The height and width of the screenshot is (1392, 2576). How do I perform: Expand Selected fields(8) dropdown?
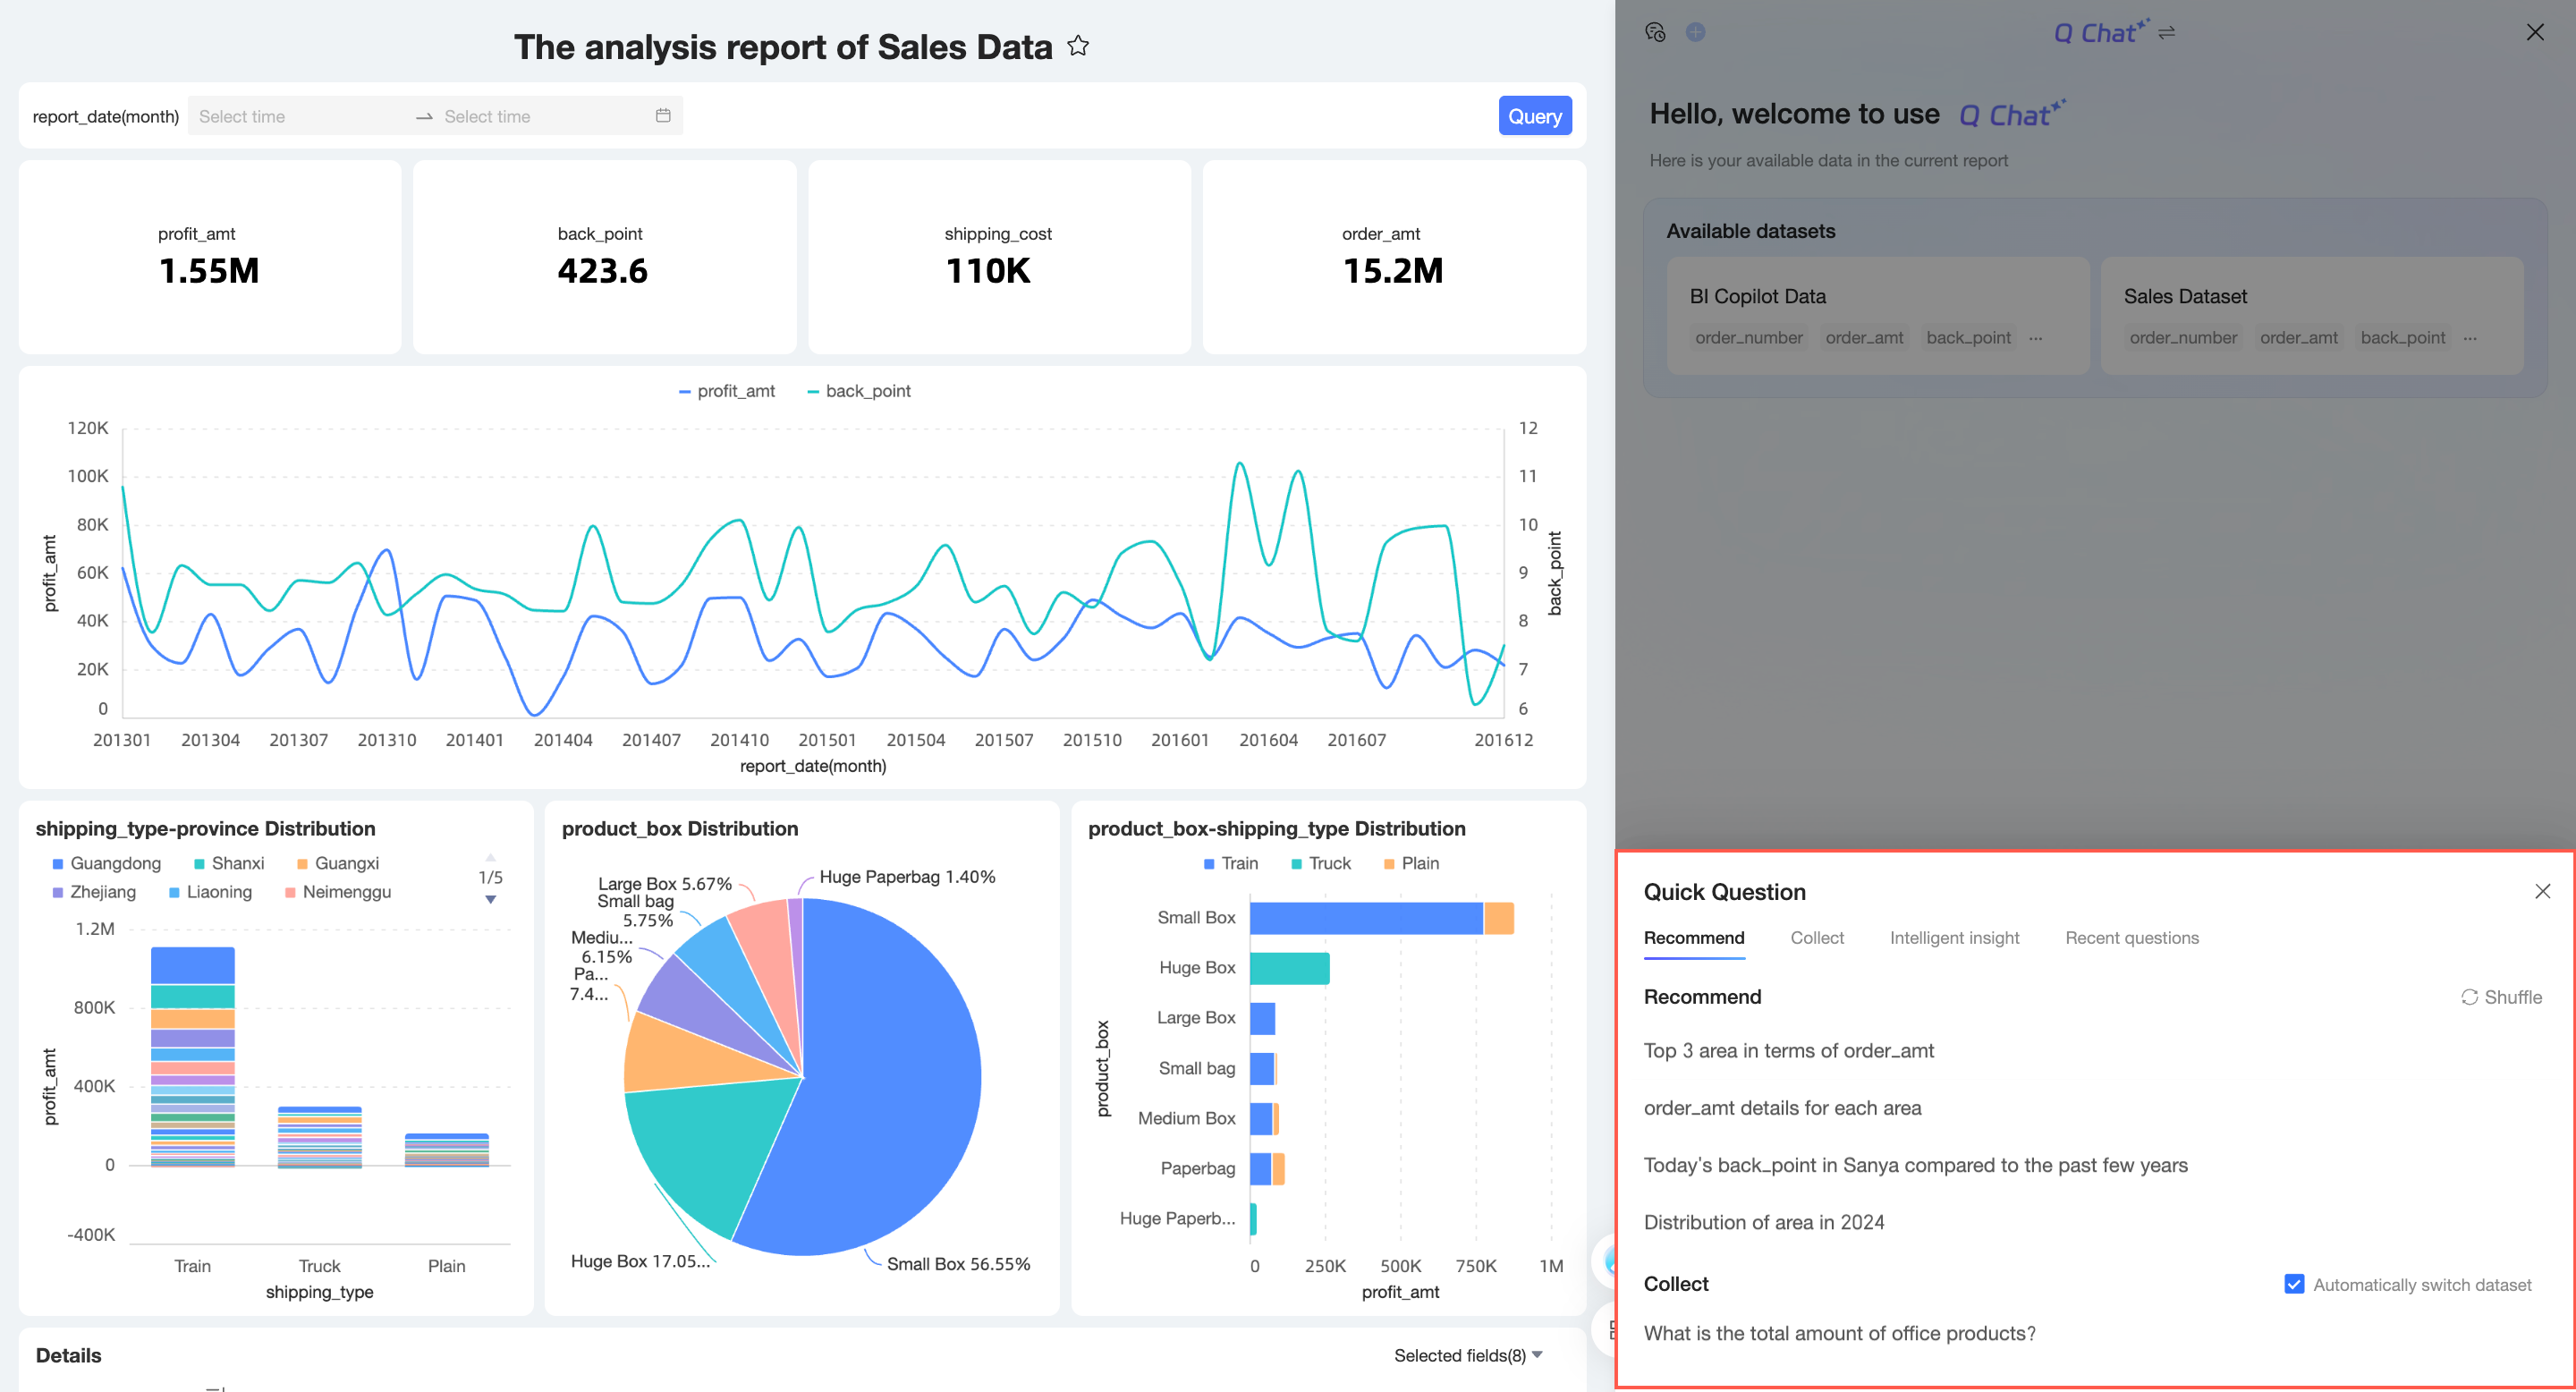click(x=1467, y=1355)
